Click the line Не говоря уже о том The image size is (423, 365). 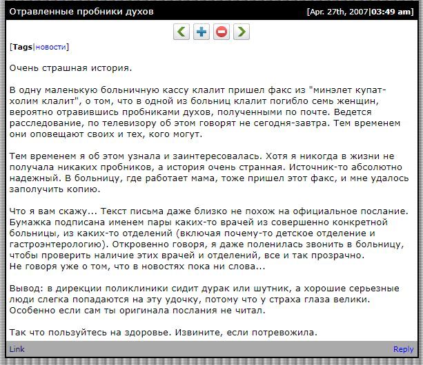137,267
